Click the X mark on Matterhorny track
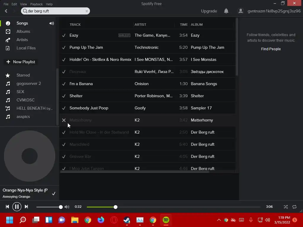The height and width of the screenshot is (227, 303). pos(64,120)
